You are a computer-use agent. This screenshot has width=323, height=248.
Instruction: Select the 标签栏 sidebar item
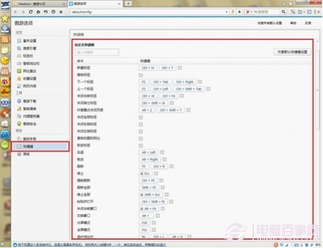25,56
